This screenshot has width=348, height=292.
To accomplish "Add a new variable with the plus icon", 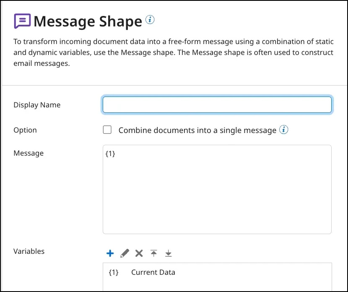I will (110, 253).
